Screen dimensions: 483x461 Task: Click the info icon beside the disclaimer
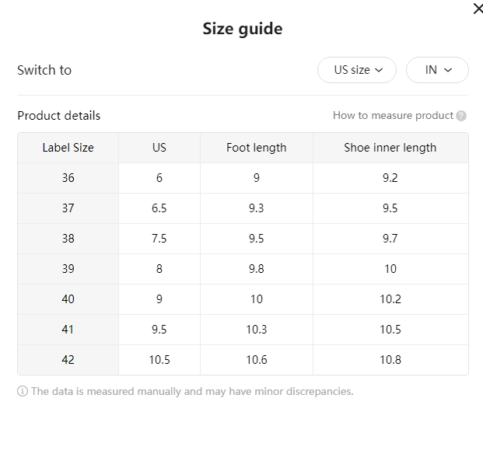coord(23,391)
